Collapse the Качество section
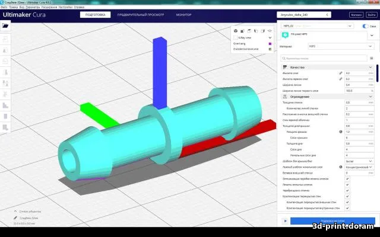380x237 pixels. pyautogui.click(x=370, y=67)
